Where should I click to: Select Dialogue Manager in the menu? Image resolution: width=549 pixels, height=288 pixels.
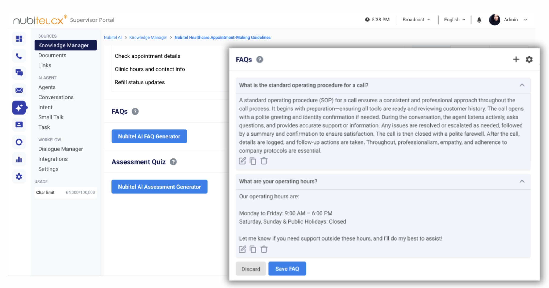coord(61,149)
